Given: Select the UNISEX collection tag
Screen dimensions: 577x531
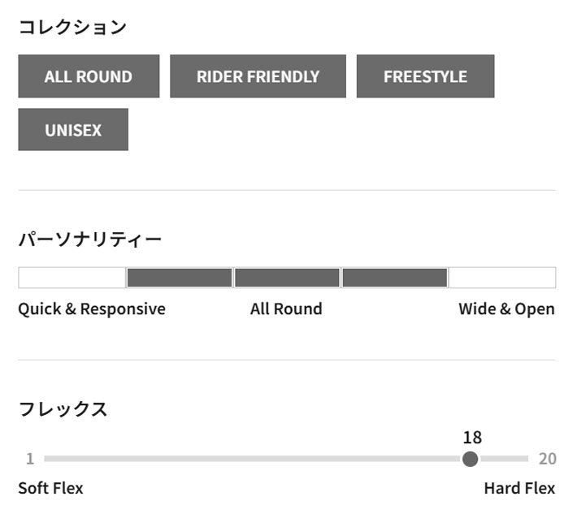Looking at the screenshot, I should coord(73,129).
